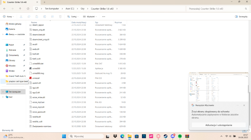This screenshot has height=140, width=251.
Task: Open the three-dot more options menu
Action: tap(104, 16)
